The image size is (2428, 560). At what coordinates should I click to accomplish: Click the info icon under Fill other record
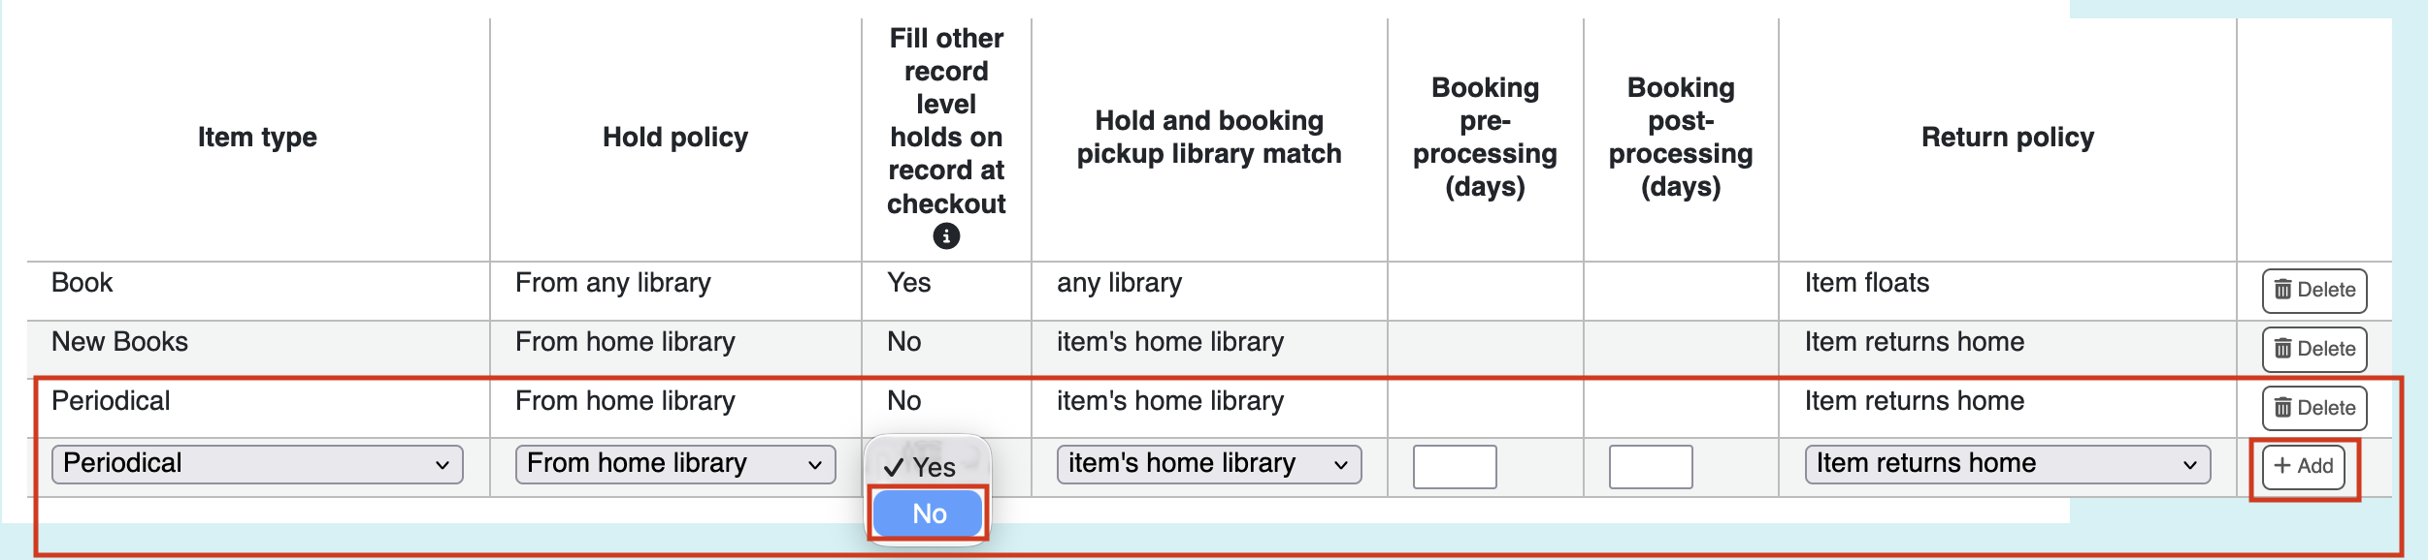(946, 236)
